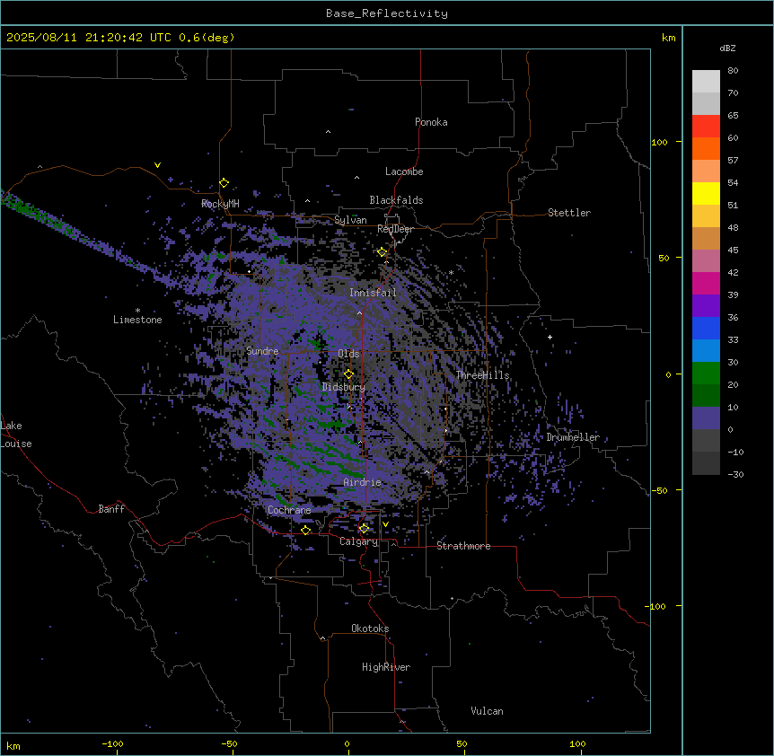Click the Sundre town label
774x756 pixels.
tap(262, 351)
